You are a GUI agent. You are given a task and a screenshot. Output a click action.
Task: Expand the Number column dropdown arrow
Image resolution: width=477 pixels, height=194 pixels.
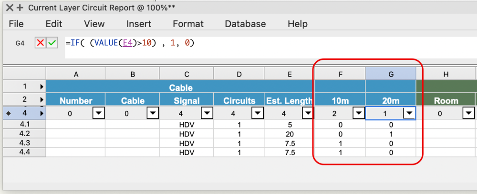tap(99, 114)
